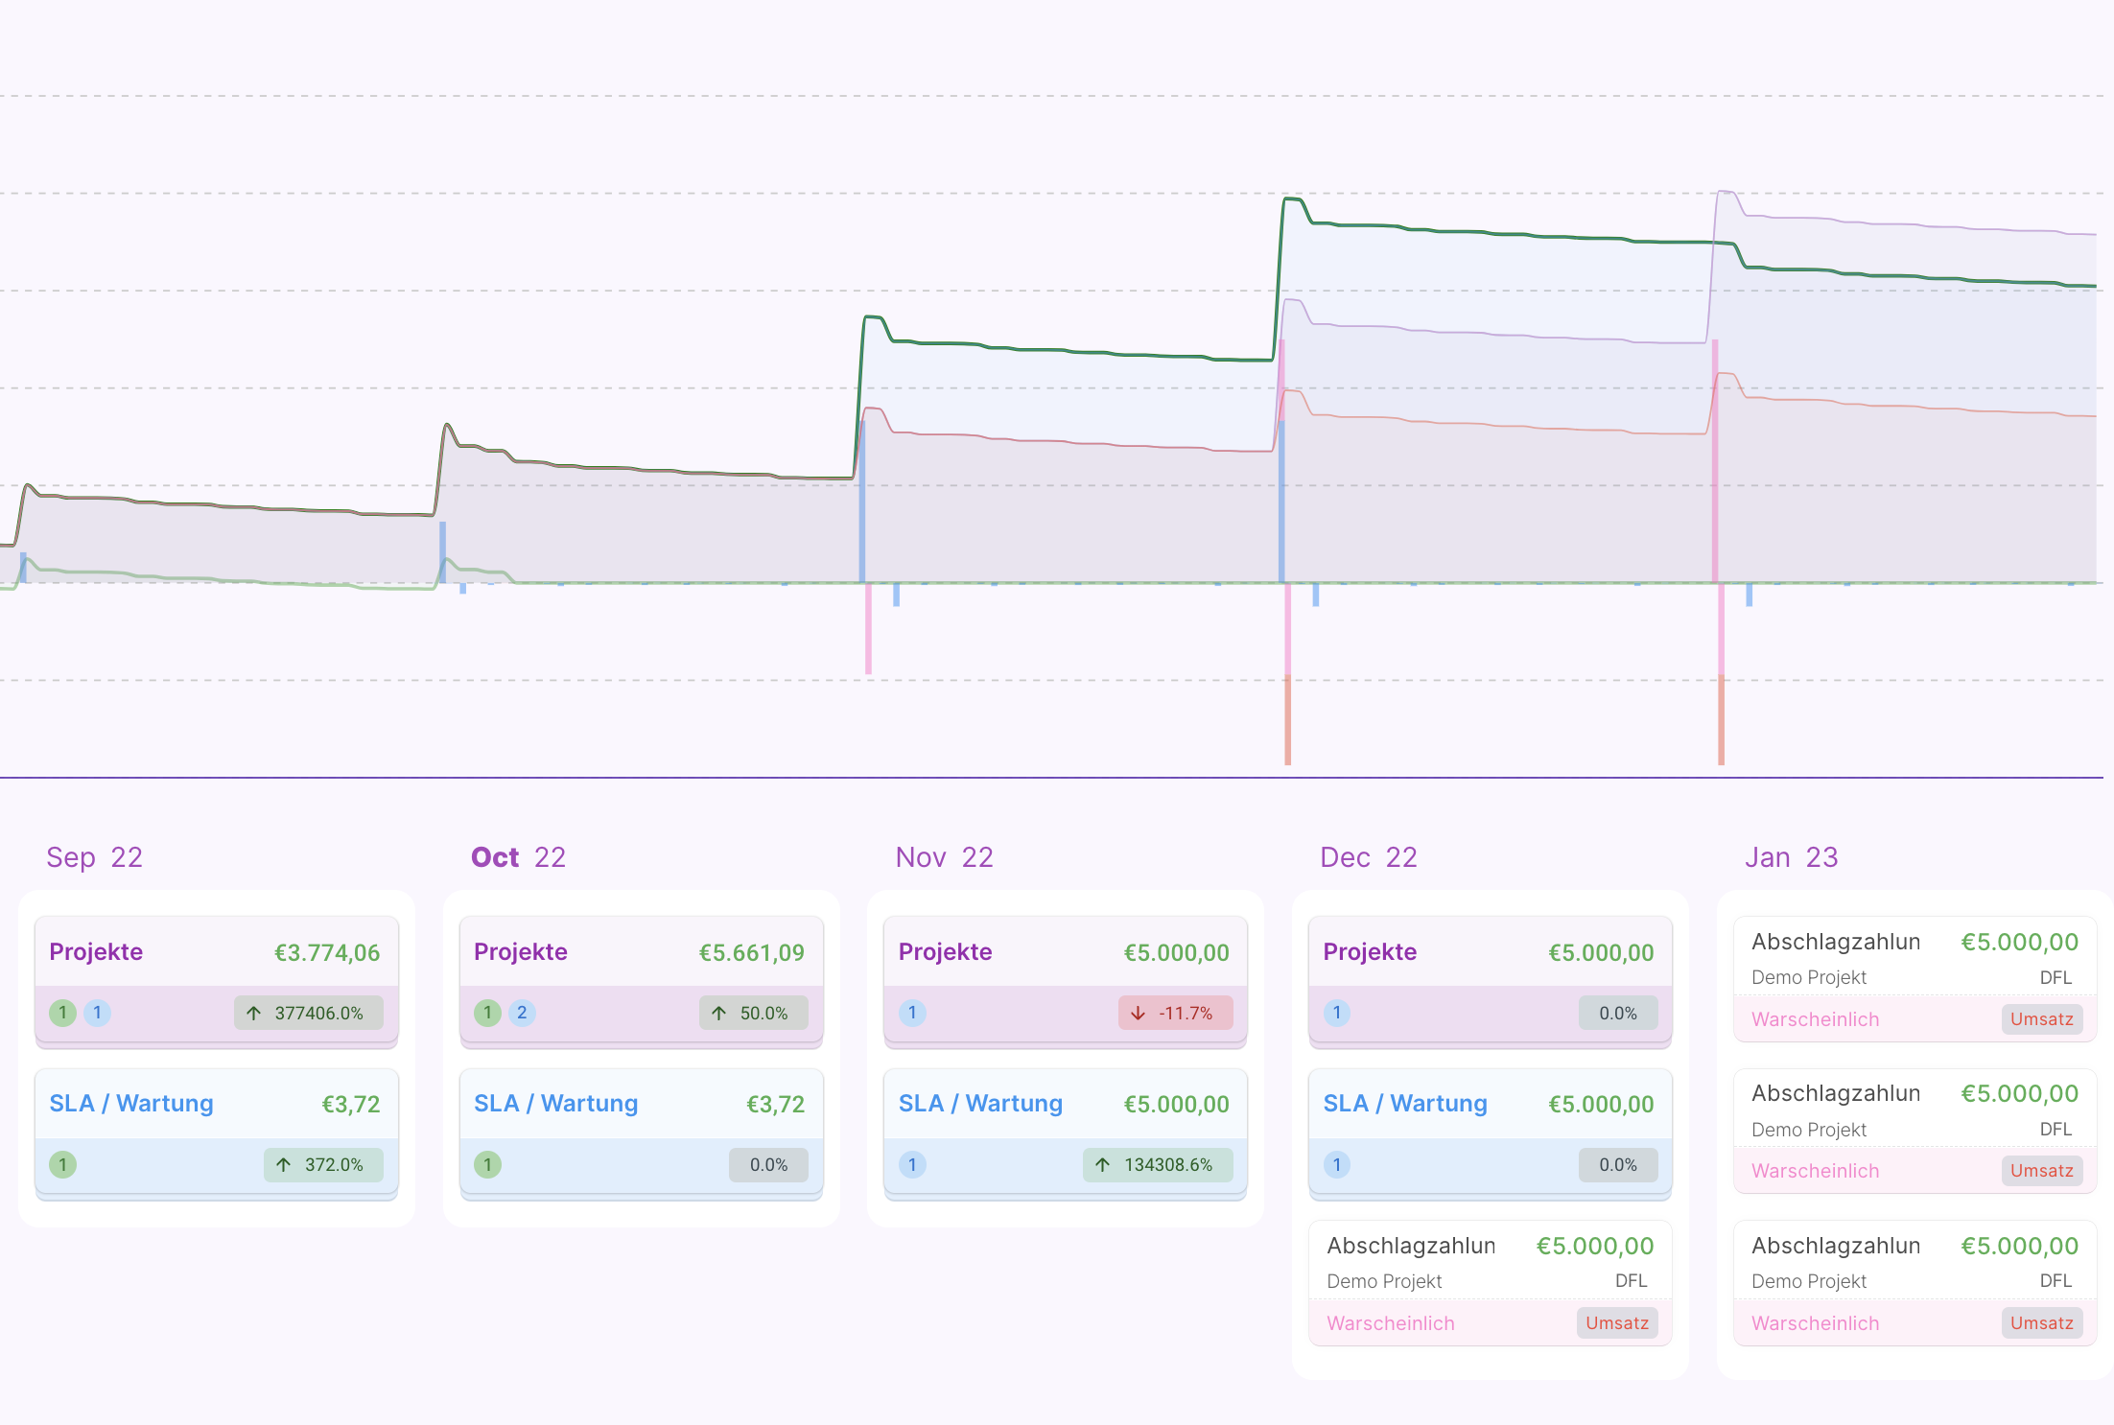Image resolution: width=2114 pixels, height=1425 pixels.
Task: Open Sep Projekte card €3.774,06
Action: pos(216,952)
